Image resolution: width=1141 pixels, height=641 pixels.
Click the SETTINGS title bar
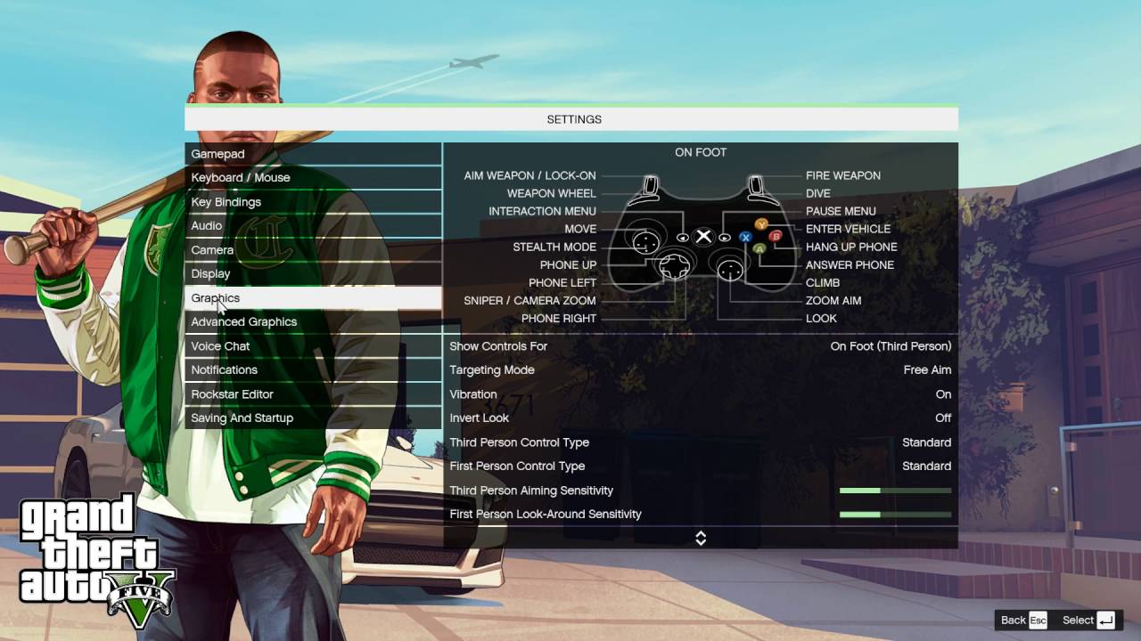(571, 119)
